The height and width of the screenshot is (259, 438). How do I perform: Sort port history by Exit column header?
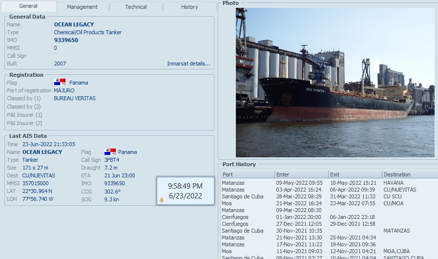[355, 174]
